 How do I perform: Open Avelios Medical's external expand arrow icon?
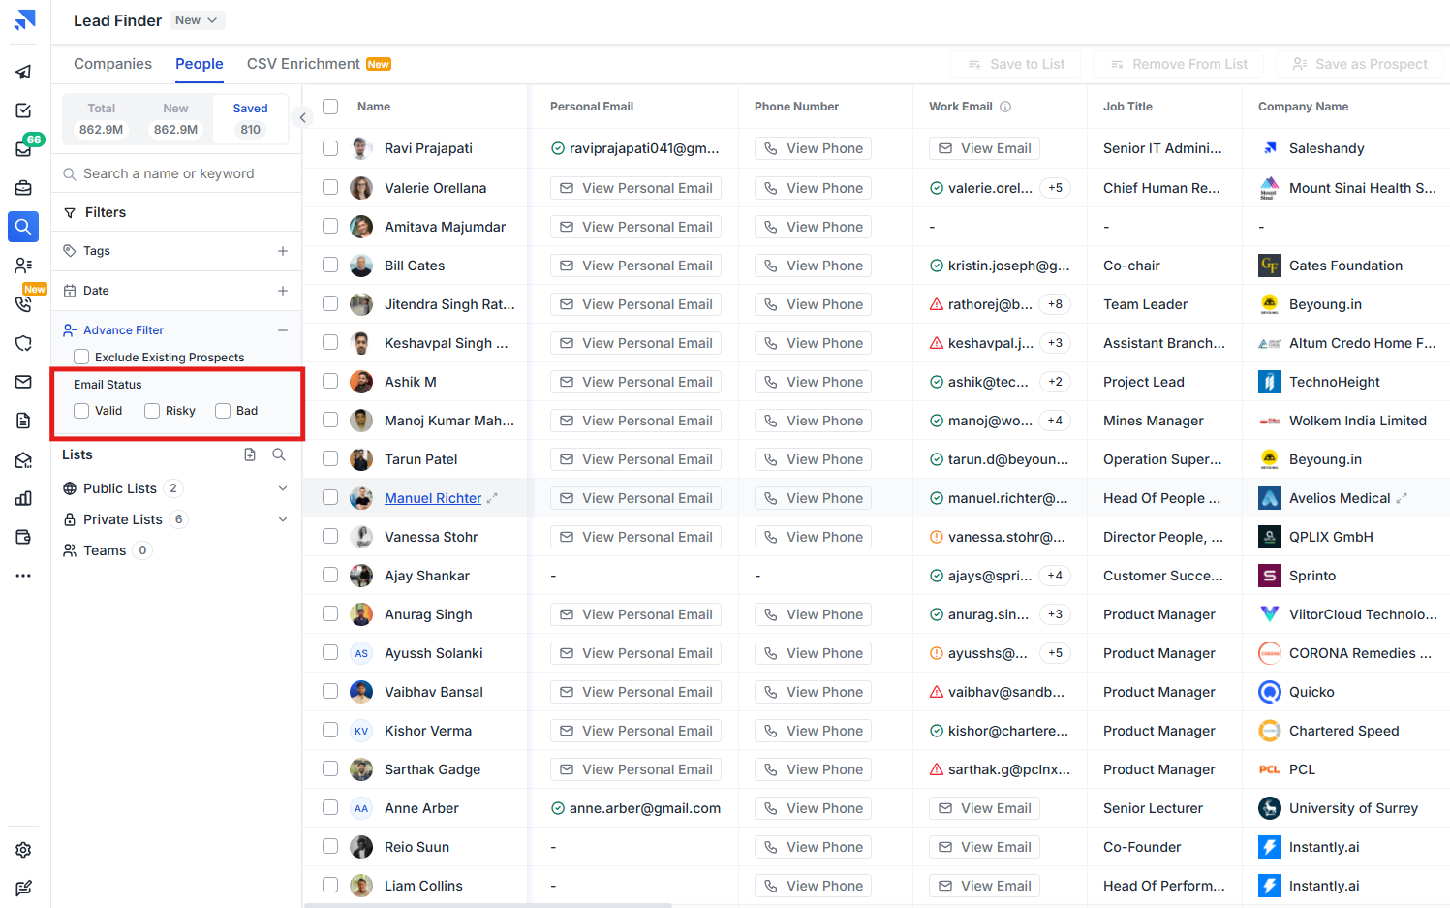pos(1402,498)
